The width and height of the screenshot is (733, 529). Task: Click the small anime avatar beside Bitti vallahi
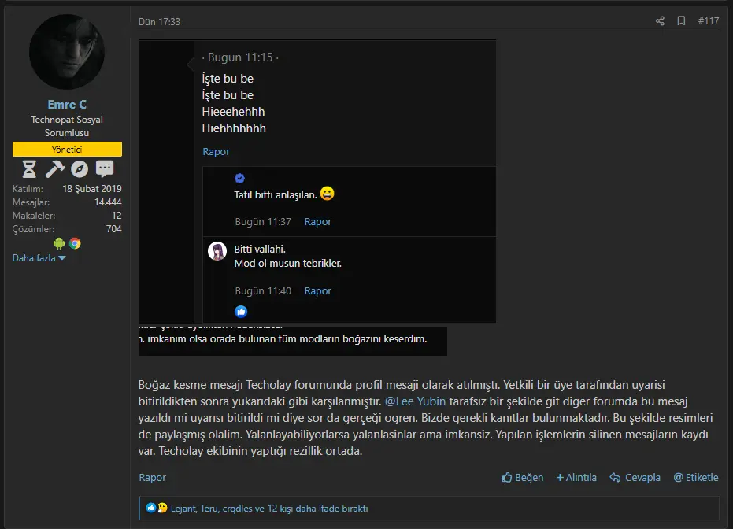pyautogui.click(x=217, y=251)
